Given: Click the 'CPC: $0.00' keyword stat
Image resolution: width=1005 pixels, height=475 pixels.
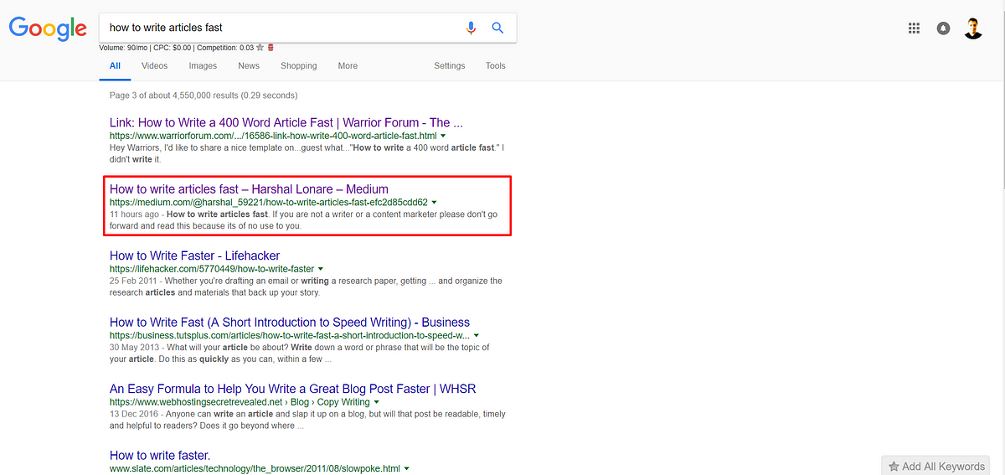Looking at the screenshot, I should coord(174,48).
